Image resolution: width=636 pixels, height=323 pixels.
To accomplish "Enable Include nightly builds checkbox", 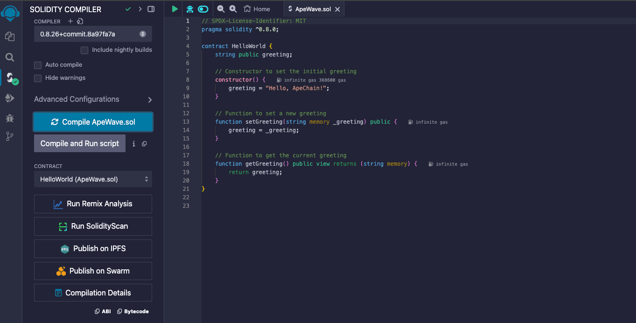I will pos(84,50).
